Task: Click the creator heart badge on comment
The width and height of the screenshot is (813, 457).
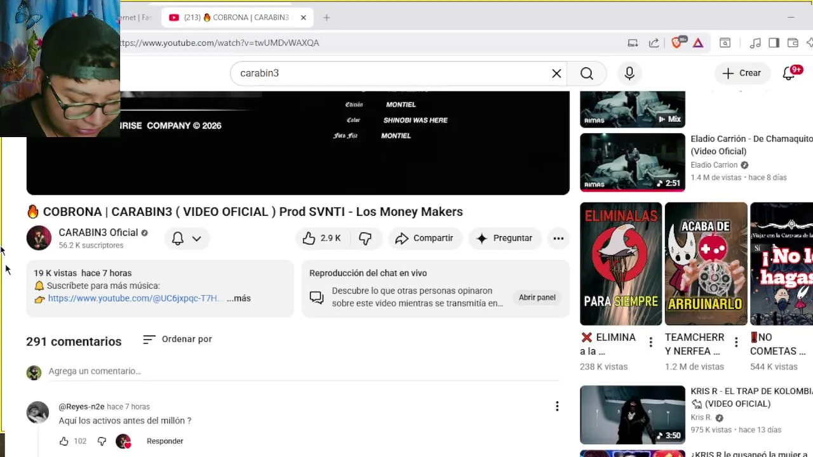Action: point(123,441)
